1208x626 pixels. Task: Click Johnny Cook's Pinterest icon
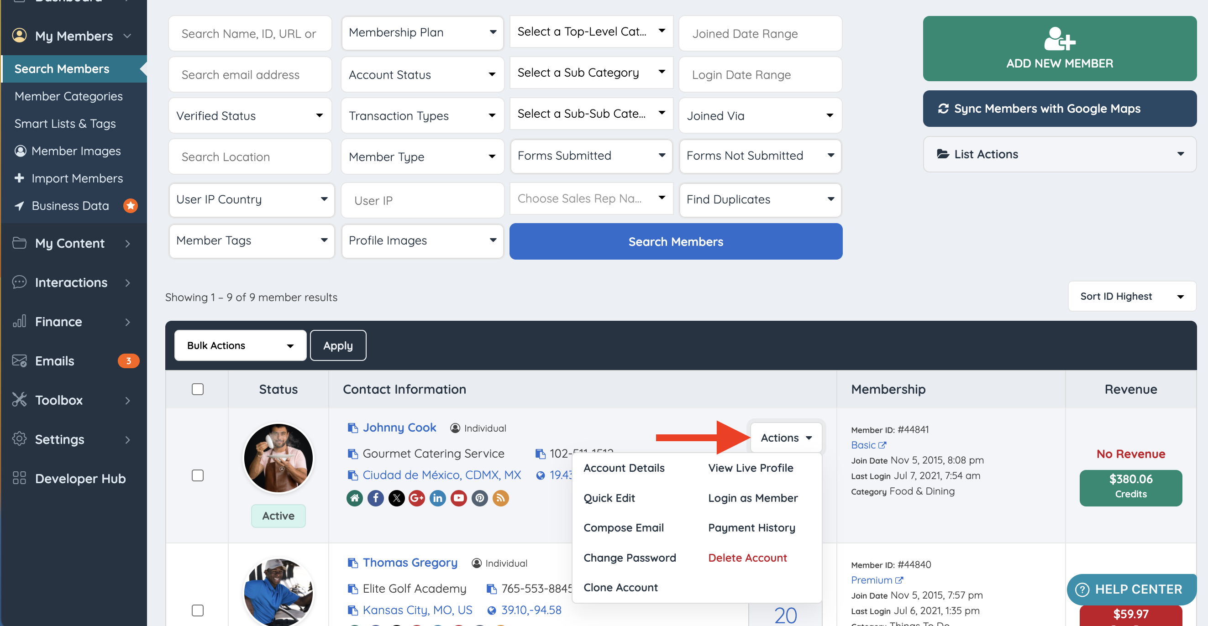pyautogui.click(x=479, y=498)
